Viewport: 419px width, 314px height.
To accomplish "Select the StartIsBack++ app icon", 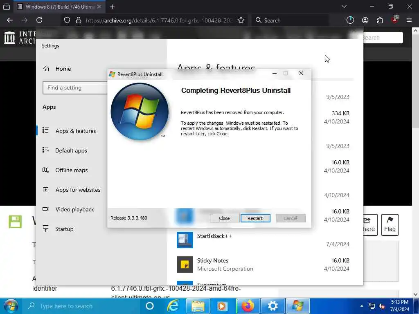I will point(185,240).
